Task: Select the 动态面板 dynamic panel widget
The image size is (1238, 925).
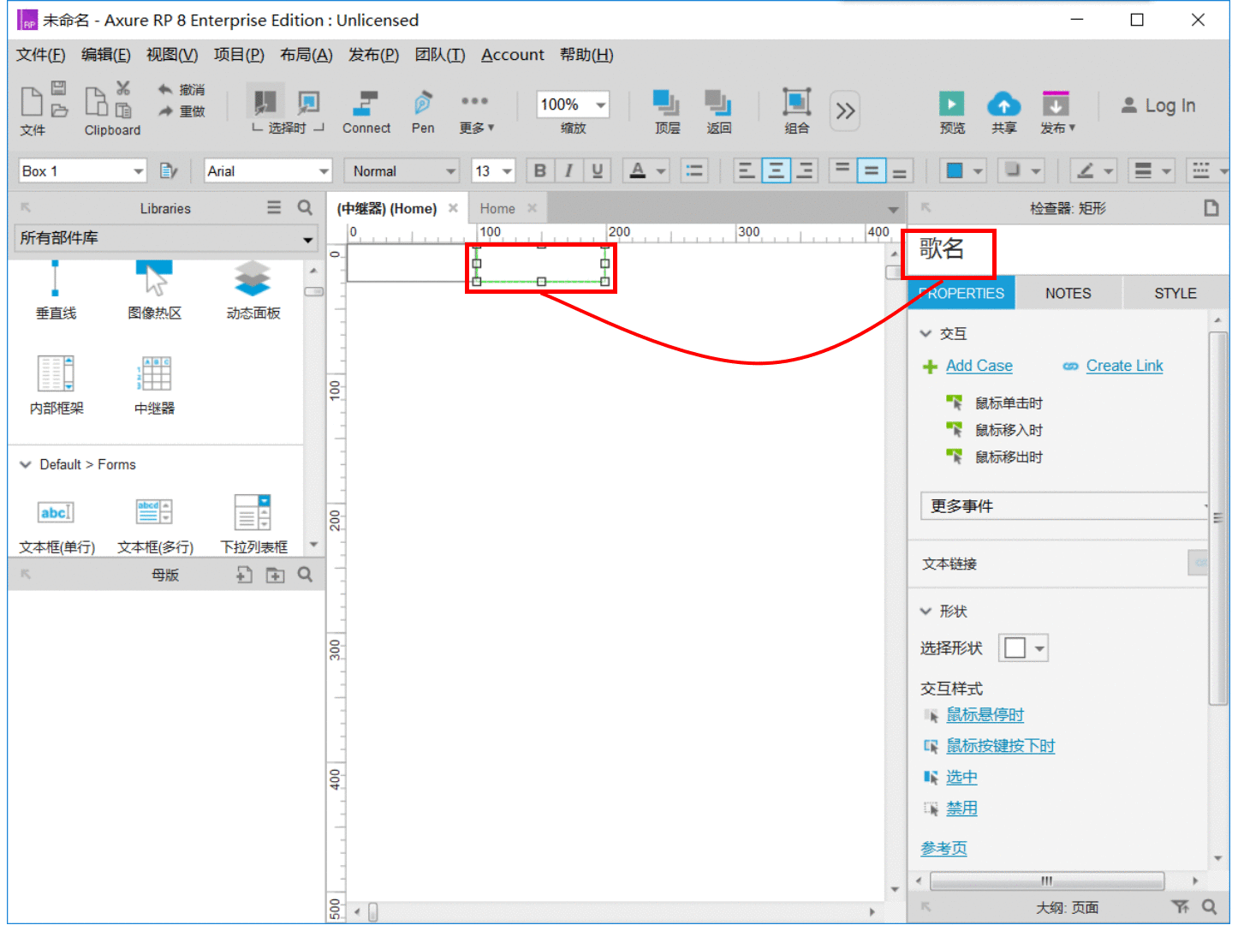Action: coord(253,291)
